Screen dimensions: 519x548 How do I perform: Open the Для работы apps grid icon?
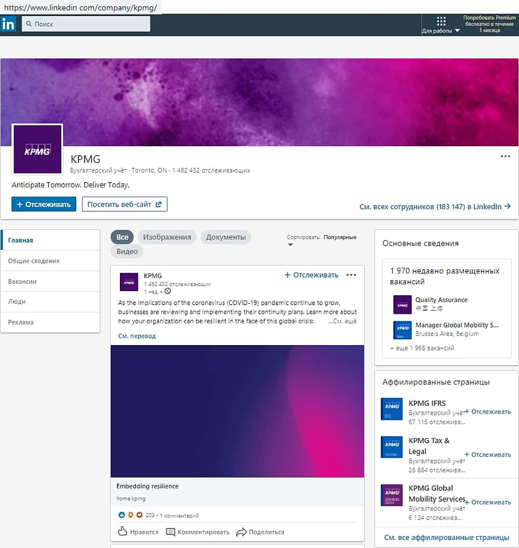point(441,21)
